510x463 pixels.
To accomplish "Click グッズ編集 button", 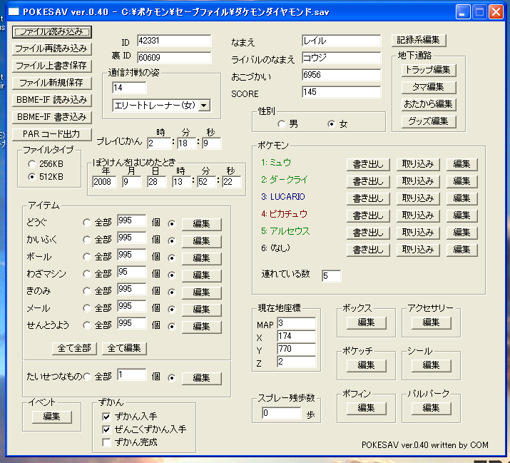I will [x=429, y=122].
